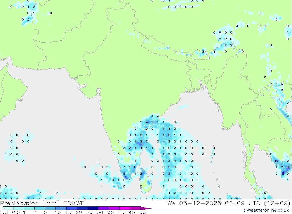Click the 'Precipitation' title text

(x=19, y=203)
